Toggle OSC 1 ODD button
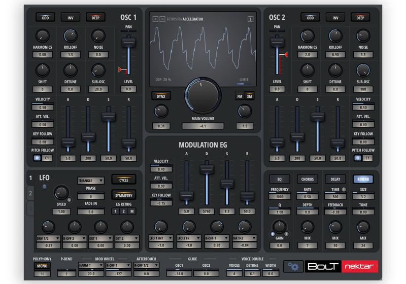406x284 pixels. click(x=45, y=18)
